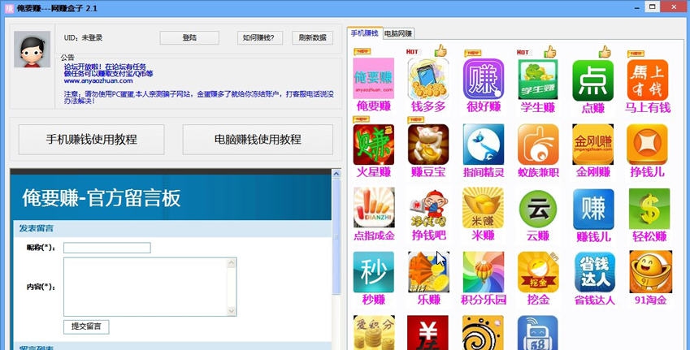
Task: Click the 省钱达人 label text
Action: (x=595, y=300)
